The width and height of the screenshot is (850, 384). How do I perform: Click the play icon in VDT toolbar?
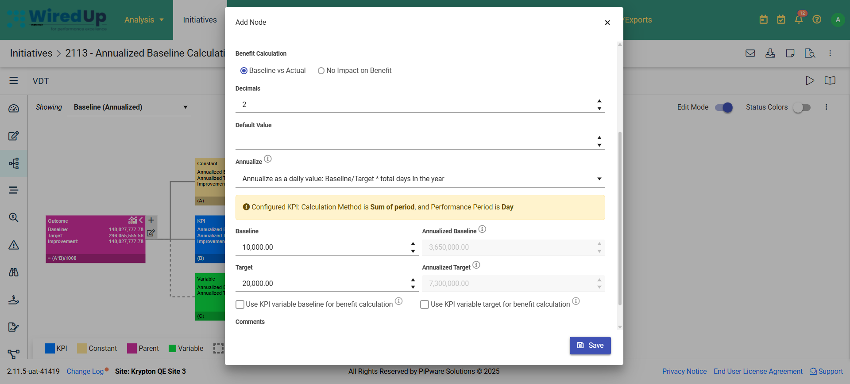(x=810, y=81)
